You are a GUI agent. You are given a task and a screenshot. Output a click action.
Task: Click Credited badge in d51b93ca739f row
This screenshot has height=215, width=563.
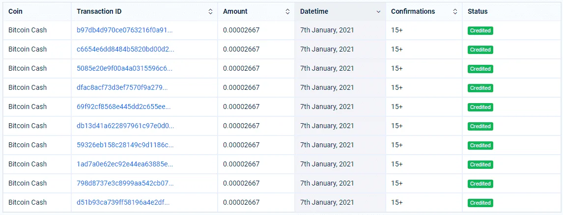[480, 203]
